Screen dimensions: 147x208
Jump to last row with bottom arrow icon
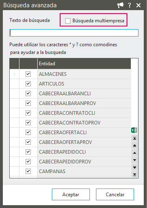coord(134,175)
